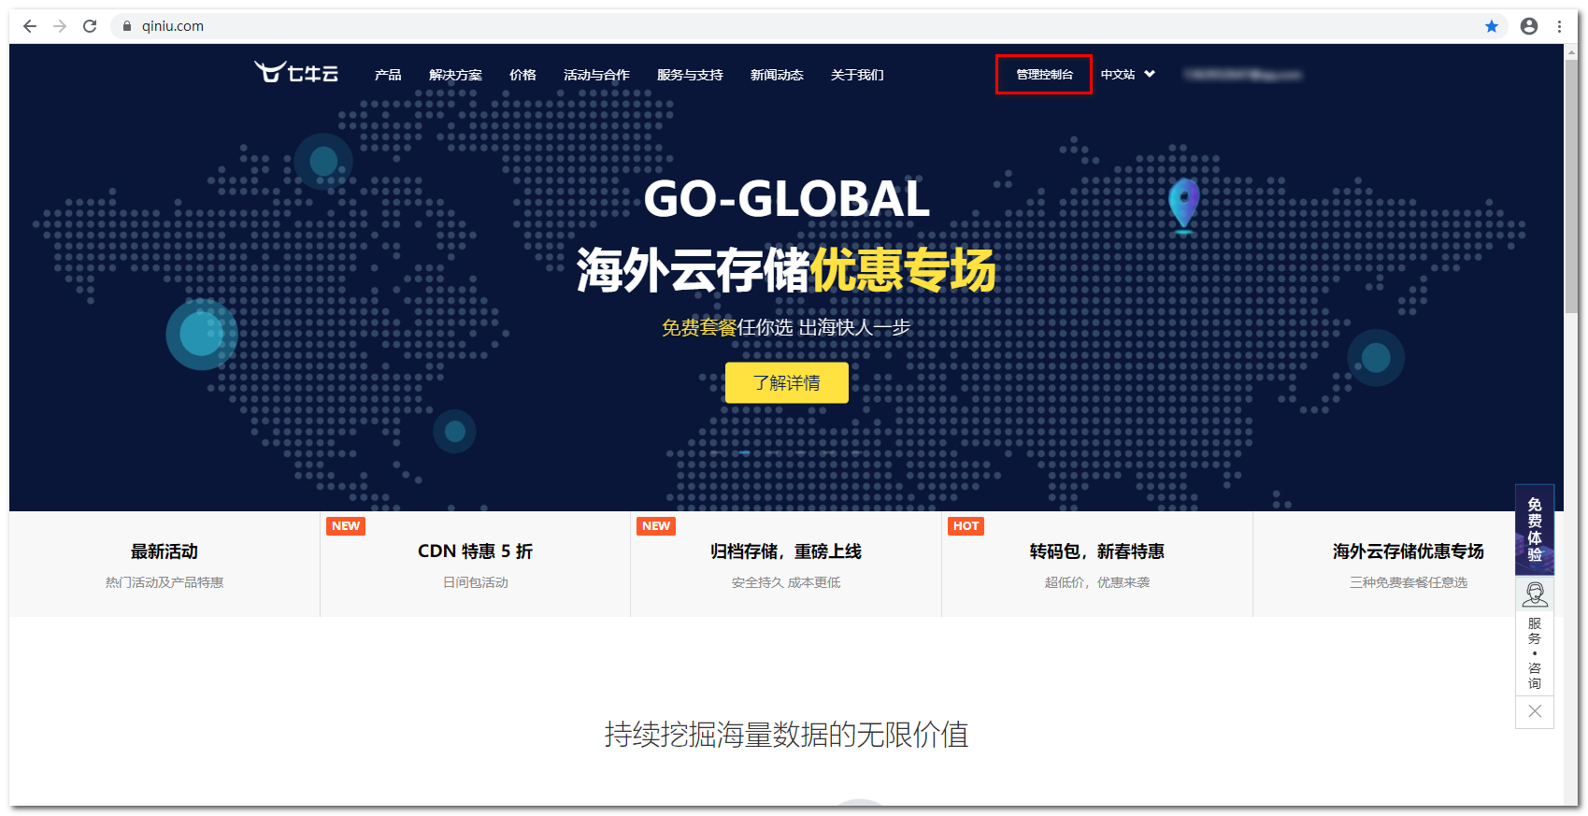Click the GO-GLOBAL banner headline

[787, 199]
